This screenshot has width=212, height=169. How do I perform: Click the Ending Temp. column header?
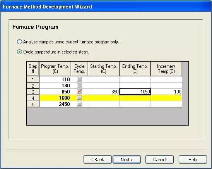pyautogui.click(x=135, y=69)
